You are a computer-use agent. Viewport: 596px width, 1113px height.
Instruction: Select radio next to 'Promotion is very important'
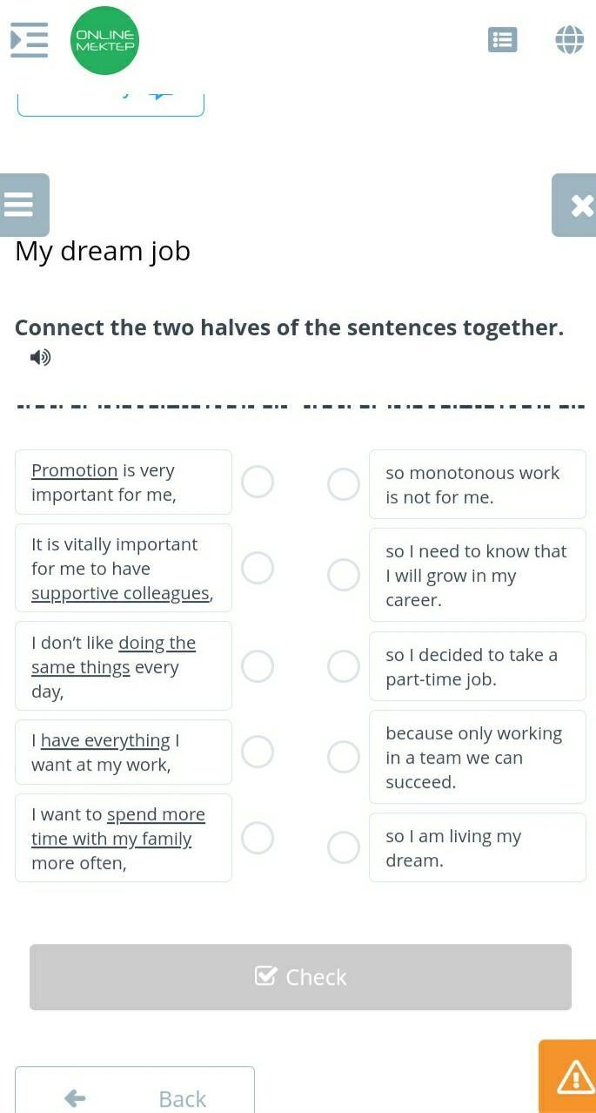pyautogui.click(x=258, y=482)
